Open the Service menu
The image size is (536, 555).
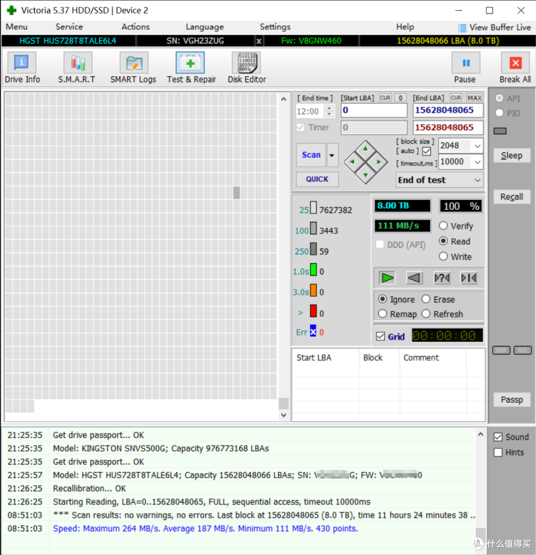click(x=69, y=27)
